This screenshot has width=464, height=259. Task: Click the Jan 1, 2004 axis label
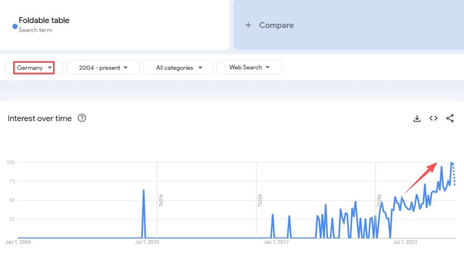pos(18,242)
